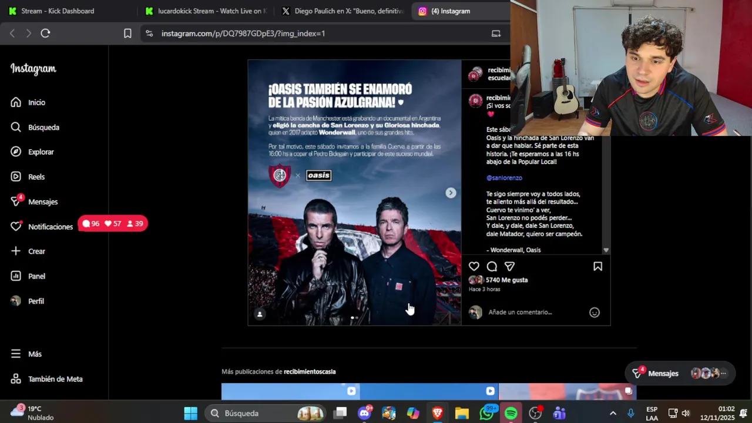
Task: Save the post with bookmark icon
Action: point(597,266)
